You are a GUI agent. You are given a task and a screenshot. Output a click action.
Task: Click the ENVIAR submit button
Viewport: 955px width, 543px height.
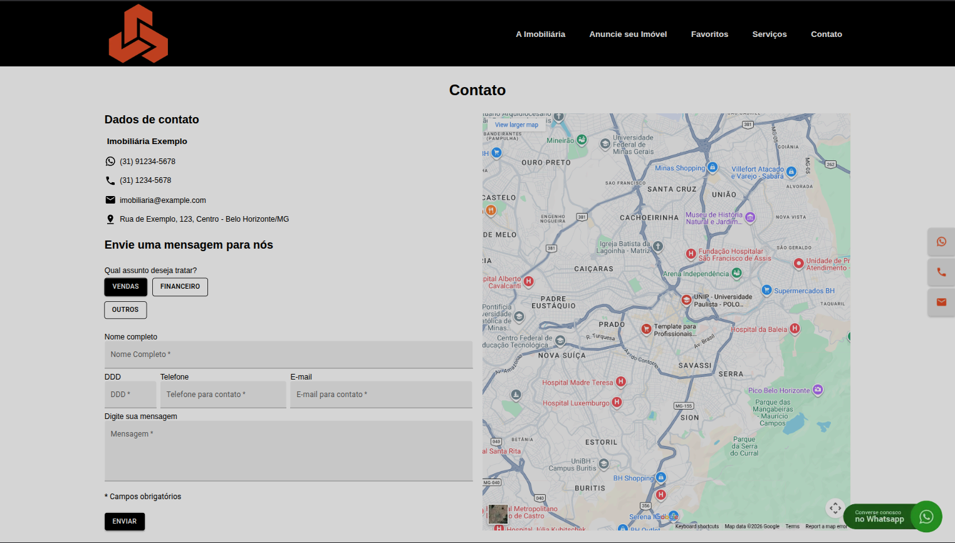pos(124,521)
